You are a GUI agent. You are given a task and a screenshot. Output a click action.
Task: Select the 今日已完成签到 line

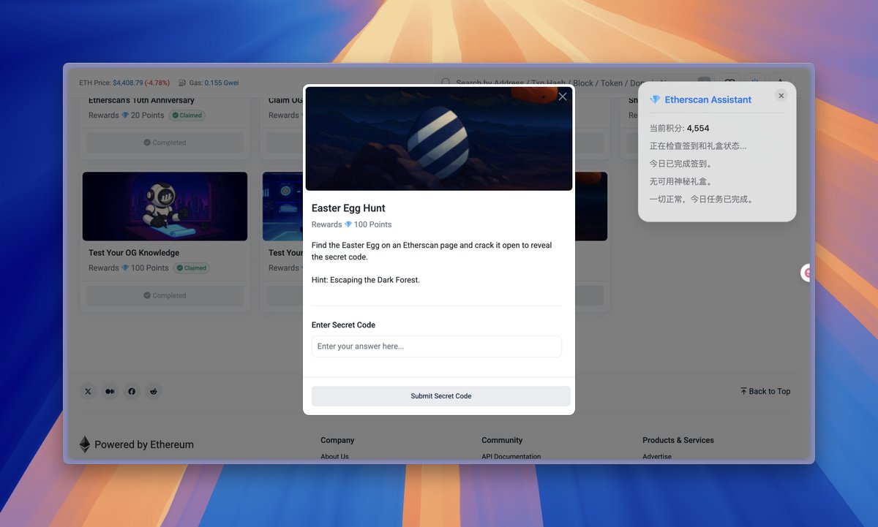pyautogui.click(x=681, y=164)
